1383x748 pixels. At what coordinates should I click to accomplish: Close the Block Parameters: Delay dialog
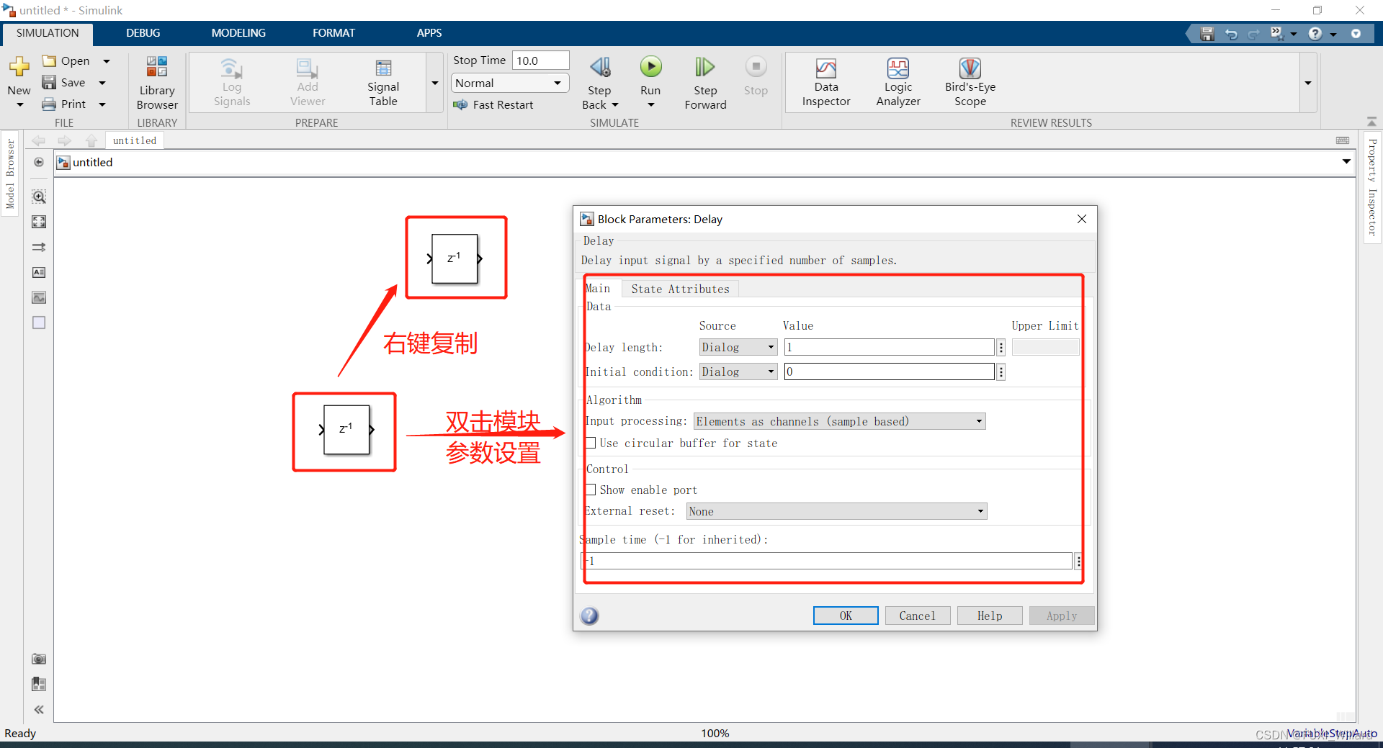[x=1081, y=219]
